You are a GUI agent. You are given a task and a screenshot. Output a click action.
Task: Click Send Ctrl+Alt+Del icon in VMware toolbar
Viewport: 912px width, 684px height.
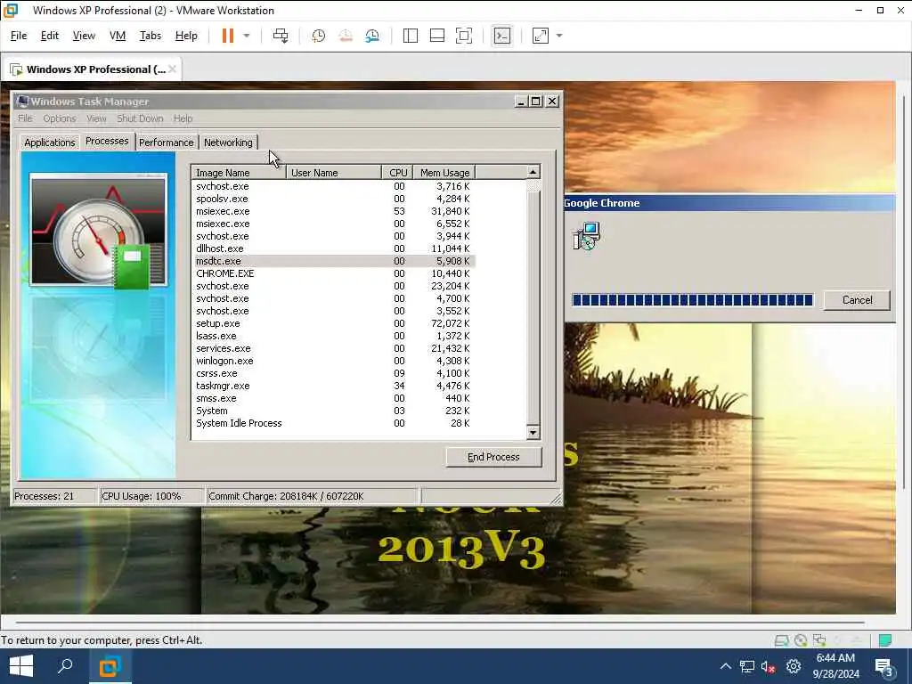pyautogui.click(x=281, y=36)
